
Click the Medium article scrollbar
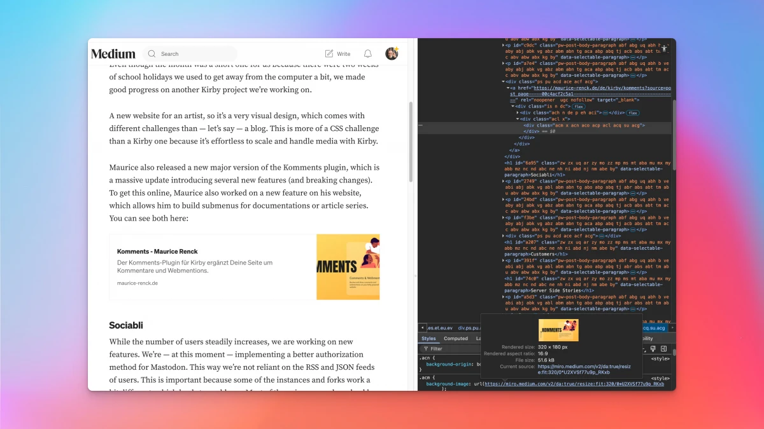coord(411,143)
